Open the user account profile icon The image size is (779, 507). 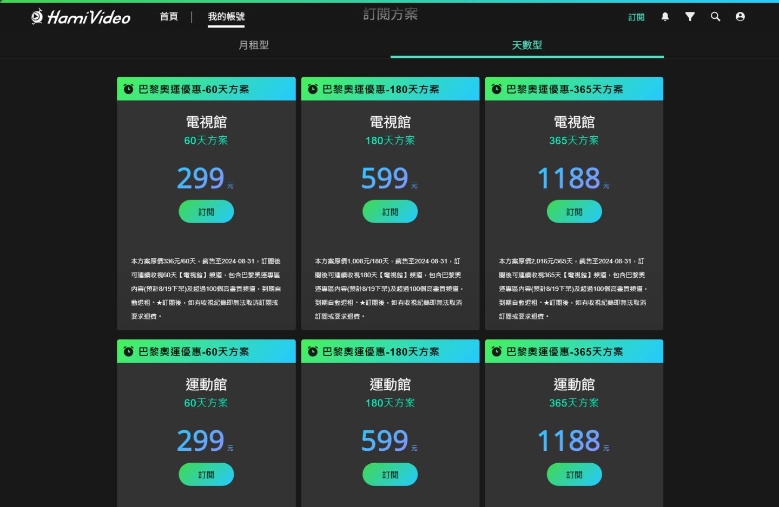(740, 17)
